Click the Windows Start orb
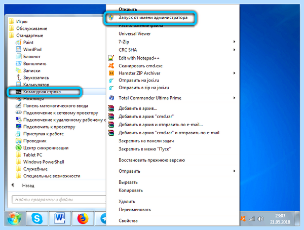The image size is (304, 230). [14, 219]
